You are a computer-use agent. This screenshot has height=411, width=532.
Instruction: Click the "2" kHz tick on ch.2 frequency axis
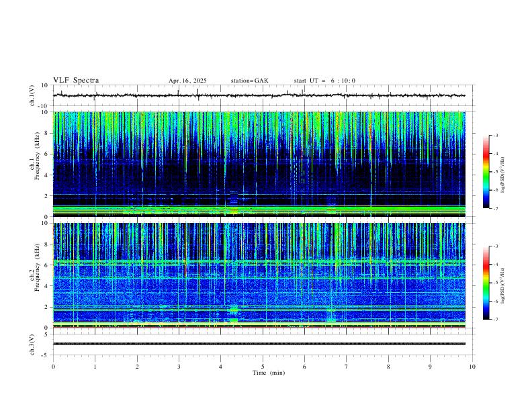(46, 307)
